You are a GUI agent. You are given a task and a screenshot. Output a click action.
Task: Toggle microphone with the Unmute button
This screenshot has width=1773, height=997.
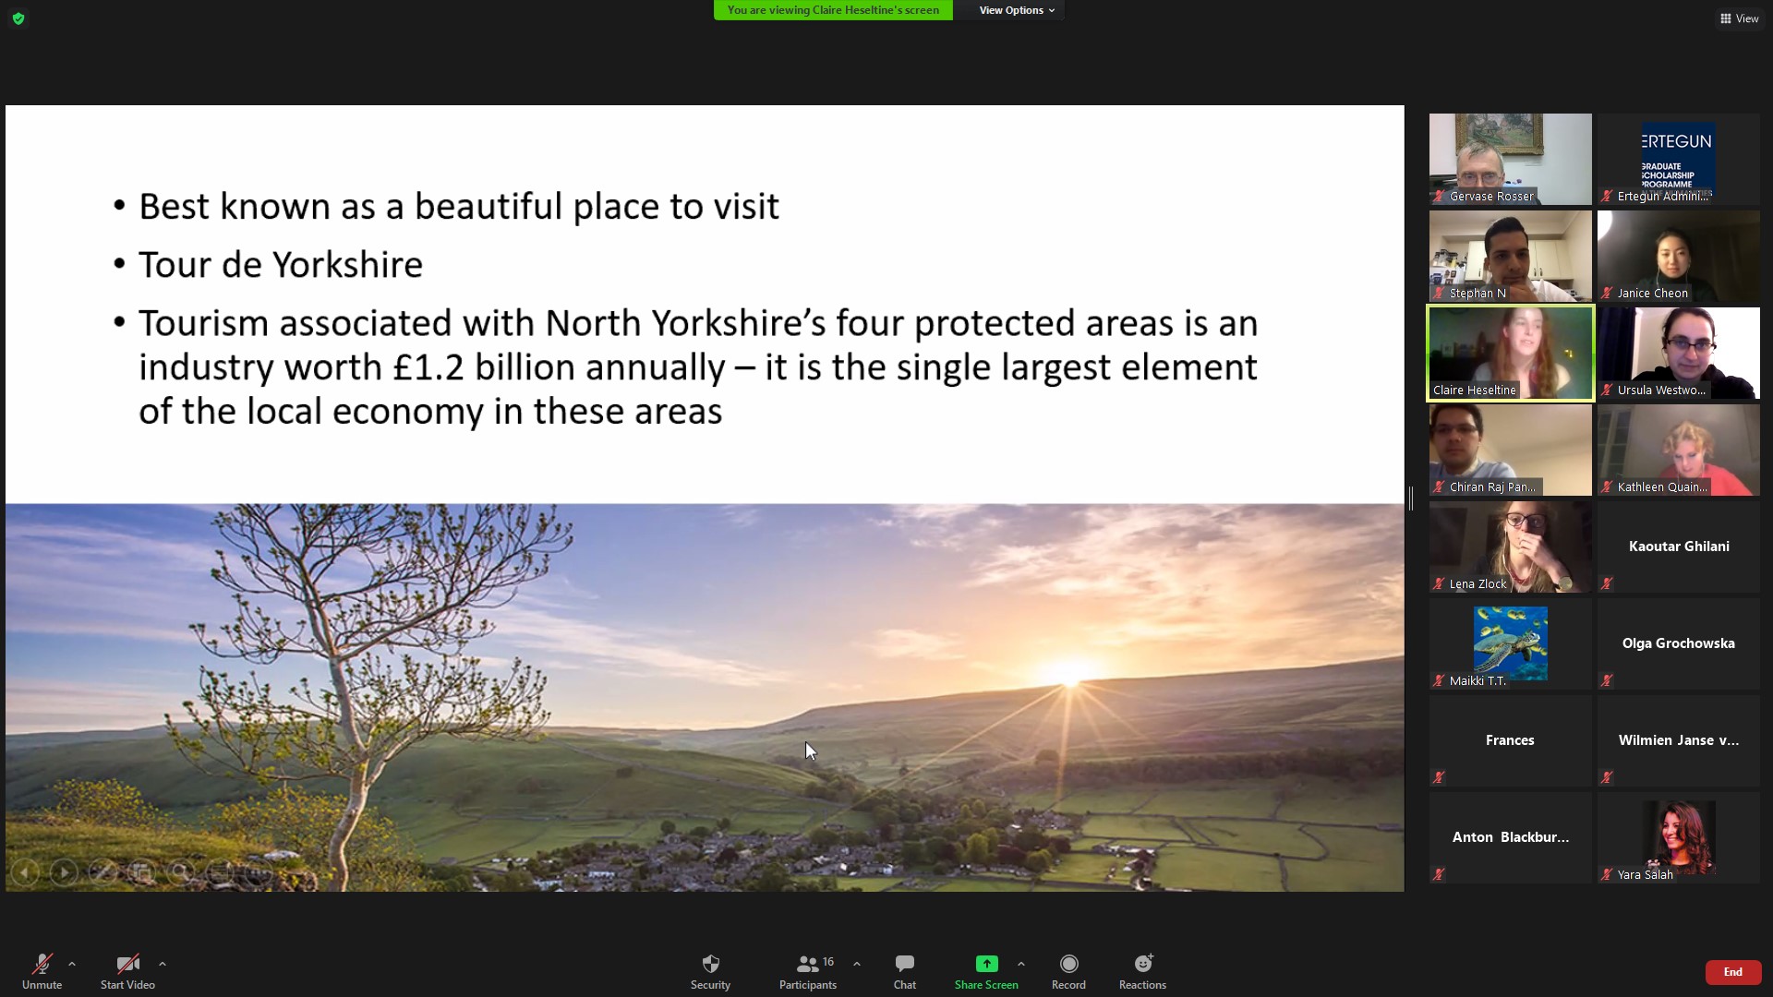[42, 972]
